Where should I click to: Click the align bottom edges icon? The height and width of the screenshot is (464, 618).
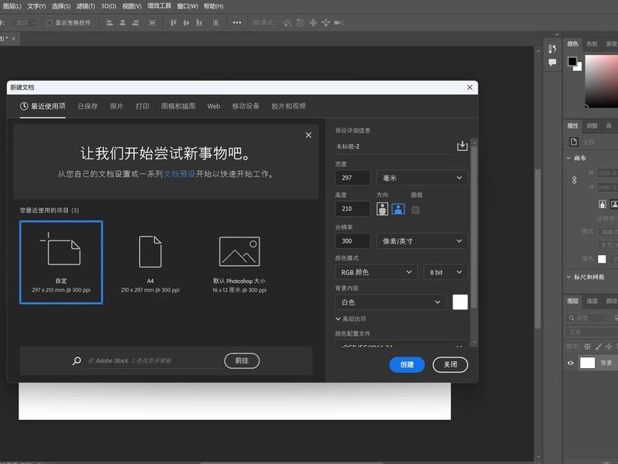[199, 23]
